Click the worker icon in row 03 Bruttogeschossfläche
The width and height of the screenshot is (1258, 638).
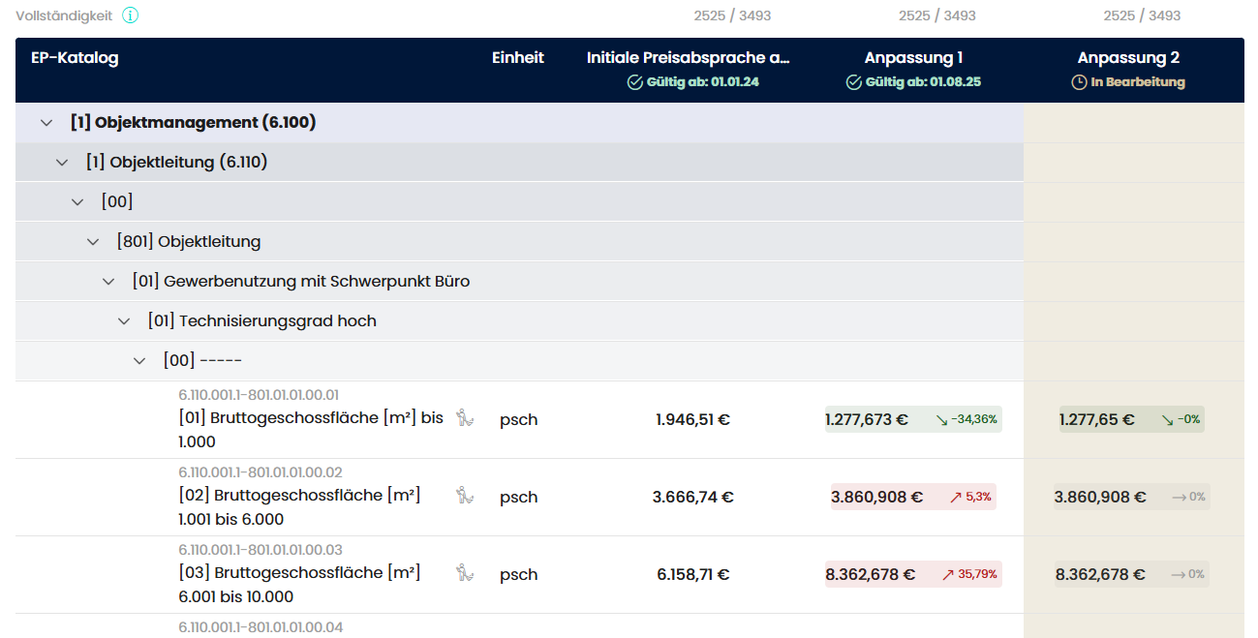pos(465,573)
